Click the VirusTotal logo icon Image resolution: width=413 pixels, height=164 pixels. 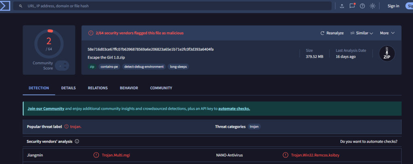[5, 6]
